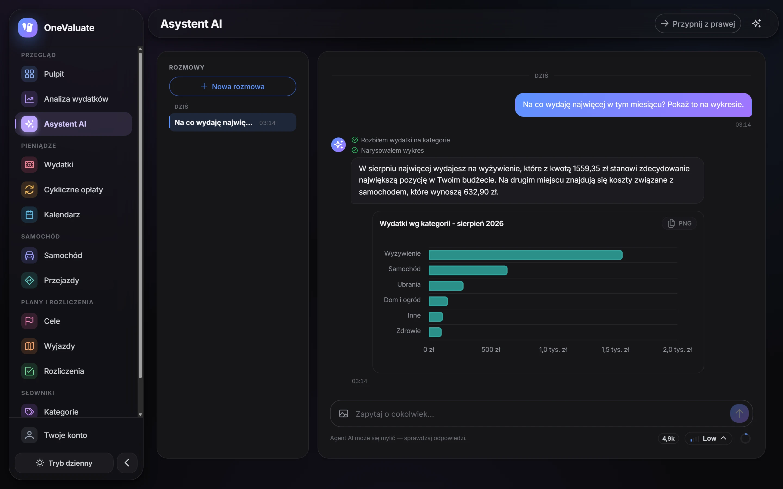Click the sparkle AI icon in header
783x489 pixels.
pos(756,24)
